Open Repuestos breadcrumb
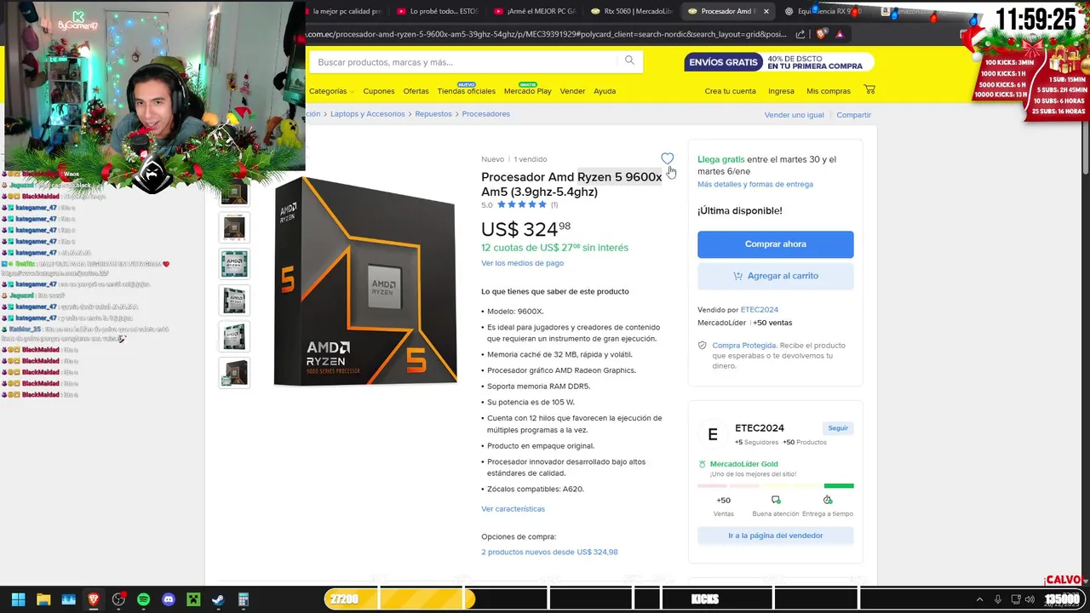1090x613 pixels. 433,114
